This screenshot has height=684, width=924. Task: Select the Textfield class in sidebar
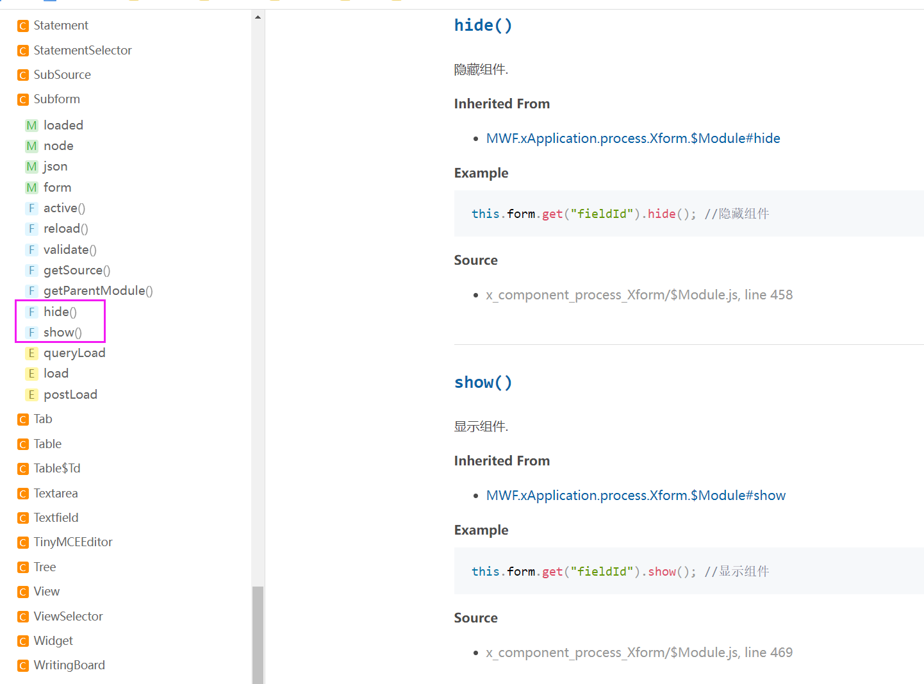click(x=56, y=518)
